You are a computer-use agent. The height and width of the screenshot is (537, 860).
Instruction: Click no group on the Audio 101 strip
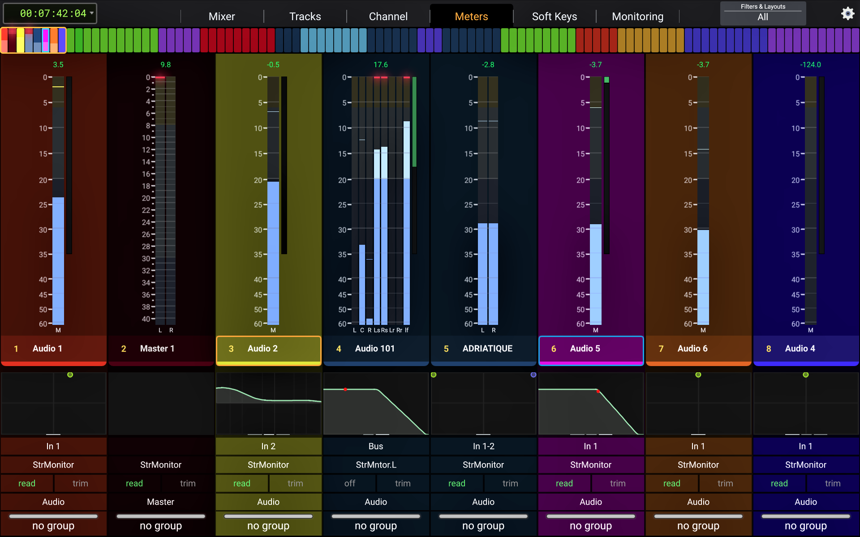tap(376, 525)
